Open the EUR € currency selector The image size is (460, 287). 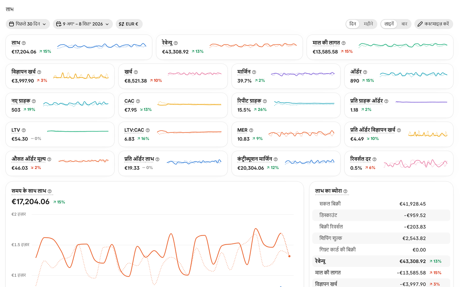pos(129,24)
